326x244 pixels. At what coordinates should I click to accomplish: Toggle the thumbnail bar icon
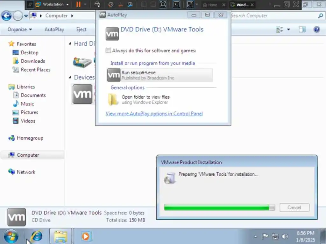(x=153, y=4)
